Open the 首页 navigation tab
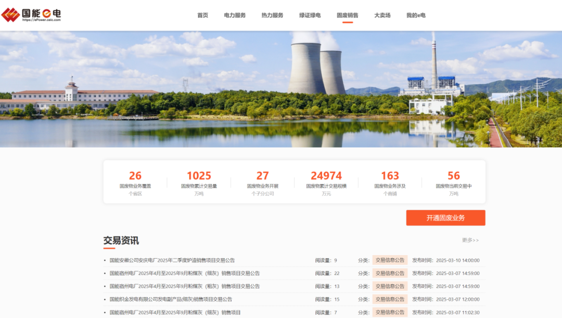The width and height of the screenshot is (562, 318). point(202,16)
